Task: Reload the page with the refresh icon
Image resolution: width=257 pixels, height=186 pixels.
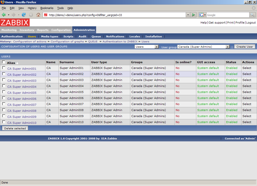Action: point(24,15)
